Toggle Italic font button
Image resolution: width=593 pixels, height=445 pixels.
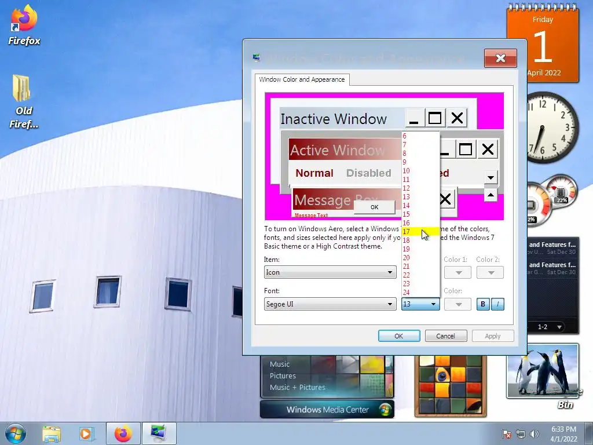tap(497, 304)
